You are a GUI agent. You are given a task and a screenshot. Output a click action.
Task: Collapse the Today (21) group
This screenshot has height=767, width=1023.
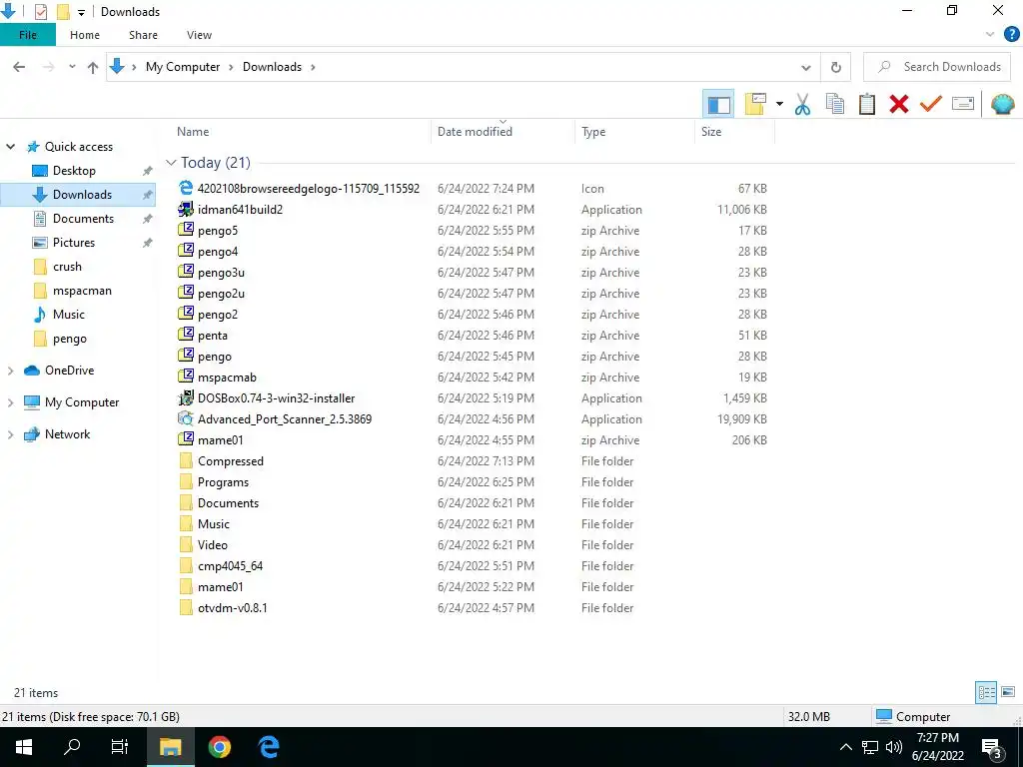171,163
